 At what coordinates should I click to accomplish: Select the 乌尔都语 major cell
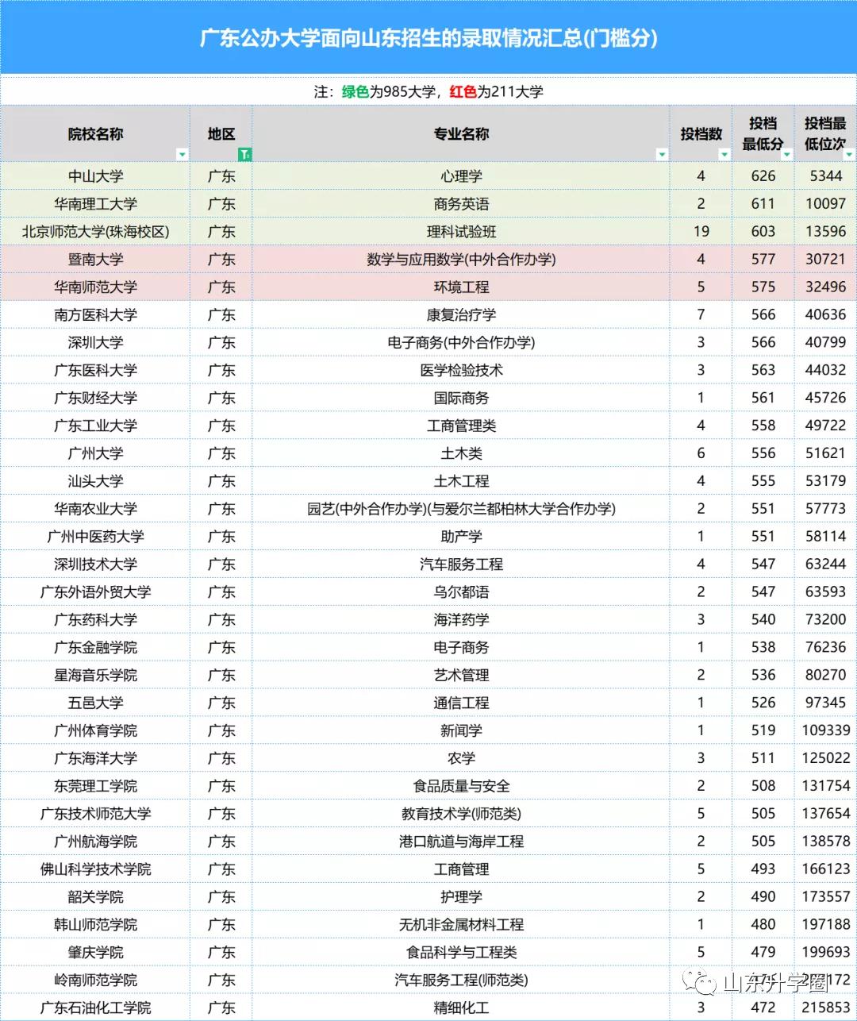(x=460, y=591)
